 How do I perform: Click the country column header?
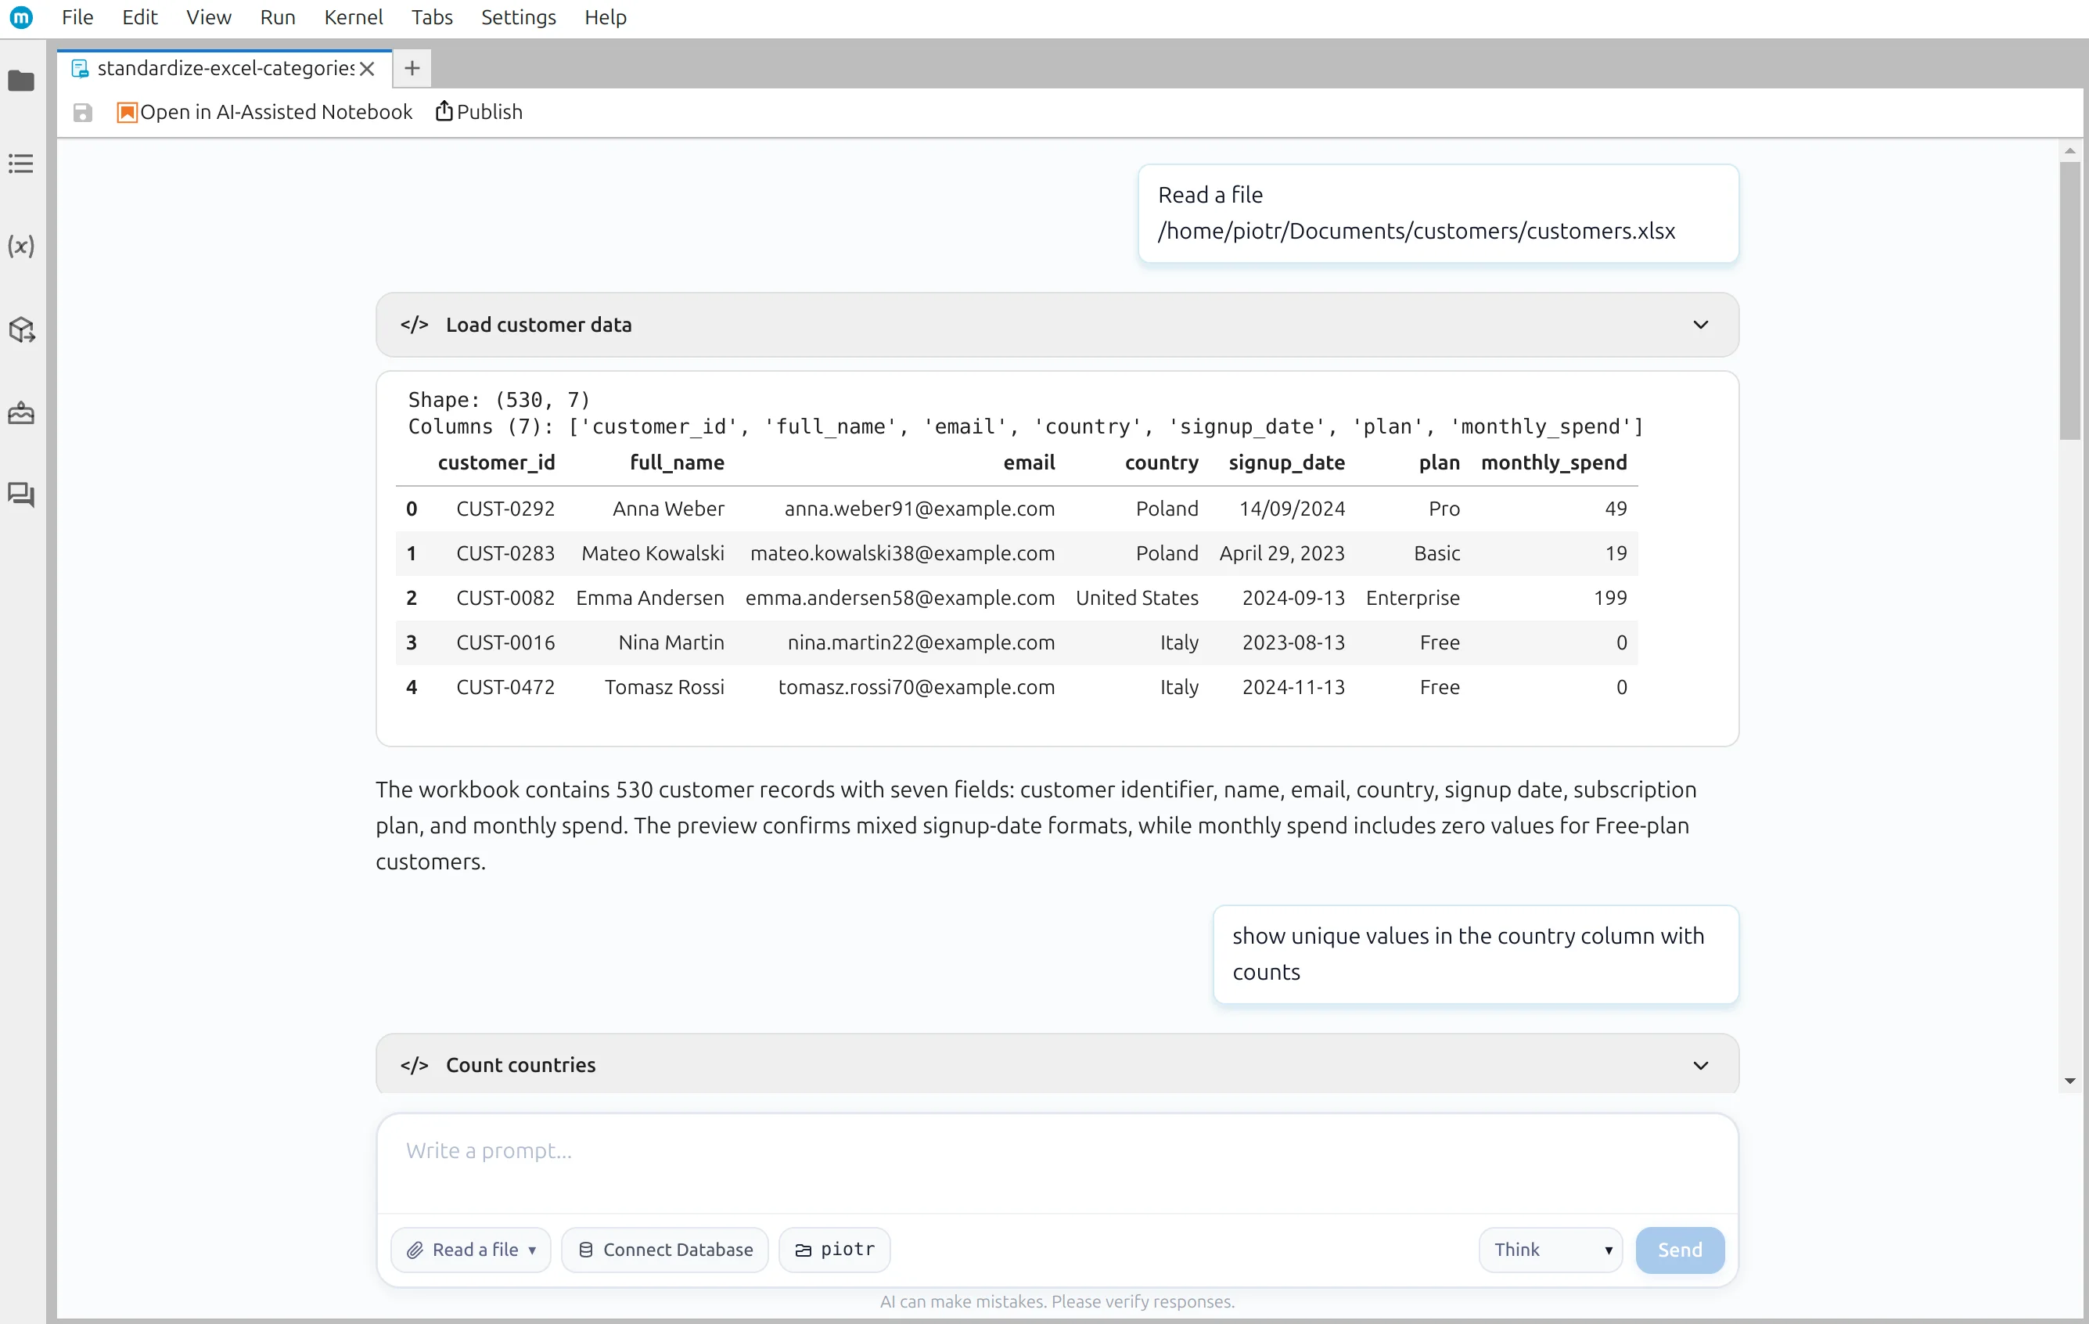point(1162,462)
